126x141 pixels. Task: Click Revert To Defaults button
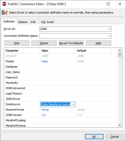(71, 43)
